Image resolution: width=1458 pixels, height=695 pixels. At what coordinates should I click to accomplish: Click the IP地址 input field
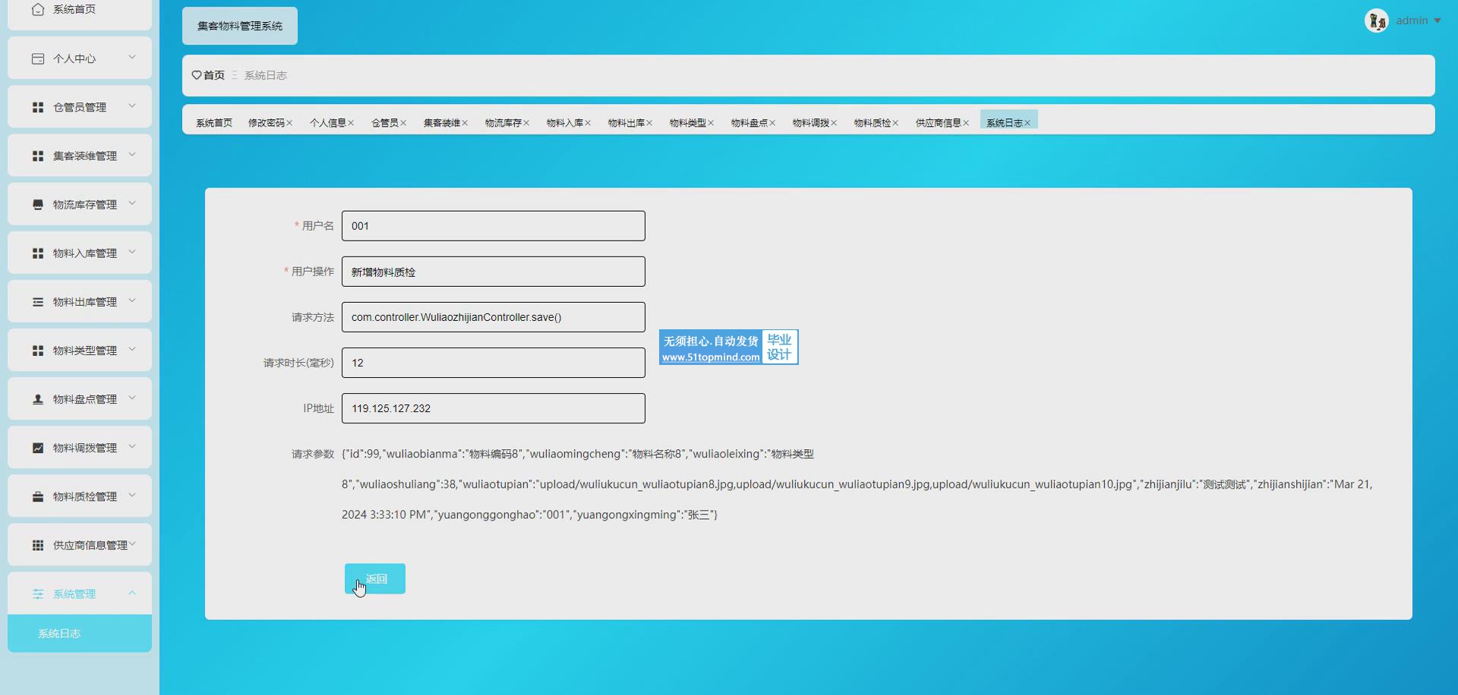tap(493, 408)
